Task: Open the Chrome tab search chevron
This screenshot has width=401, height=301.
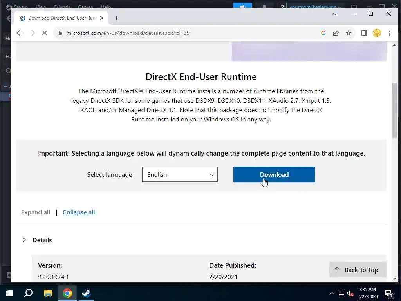Action: tap(334, 14)
